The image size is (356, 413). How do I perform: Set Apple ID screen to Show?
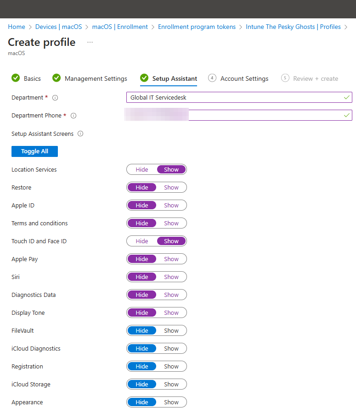[171, 205]
